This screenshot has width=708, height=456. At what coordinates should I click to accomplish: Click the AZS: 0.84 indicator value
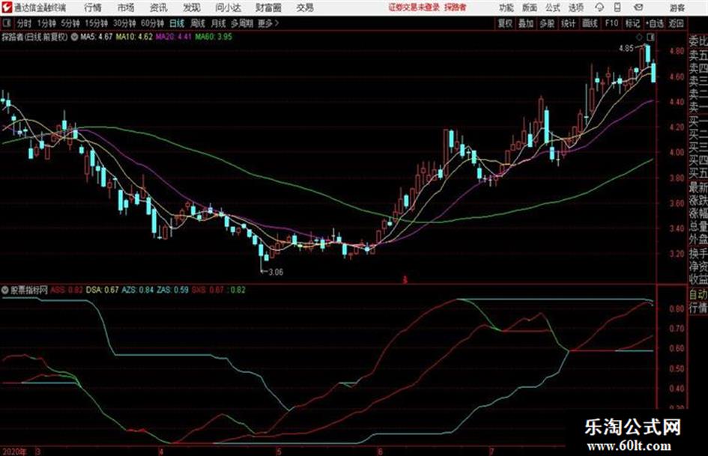[x=138, y=290]
